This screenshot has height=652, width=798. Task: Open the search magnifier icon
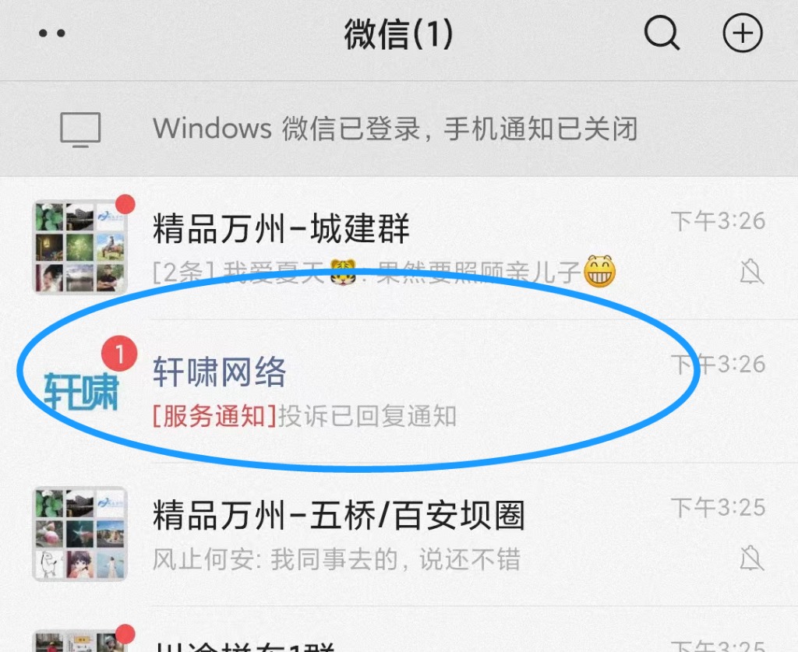[x=662, y=33]
